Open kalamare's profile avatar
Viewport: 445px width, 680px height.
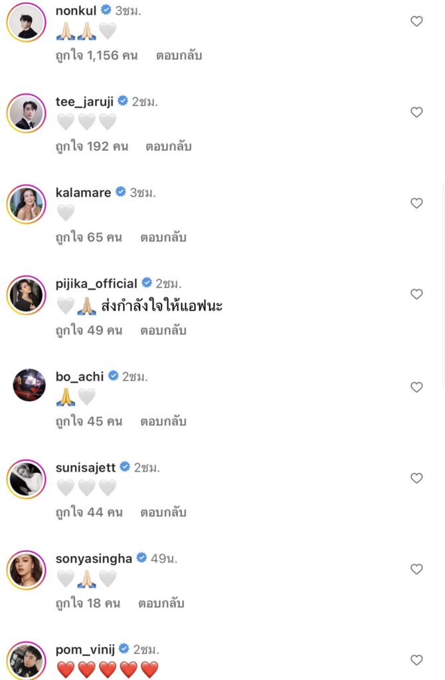click(x=27, y=205)
